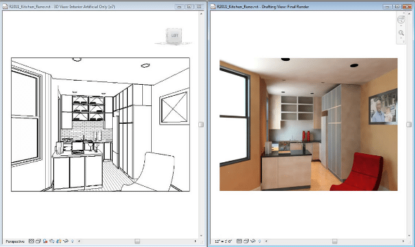The height and width of the screenshot is (247, 415).
Task: Click 3D view vertical scrollbar down arrow
Action: click(x=201, y=235)
